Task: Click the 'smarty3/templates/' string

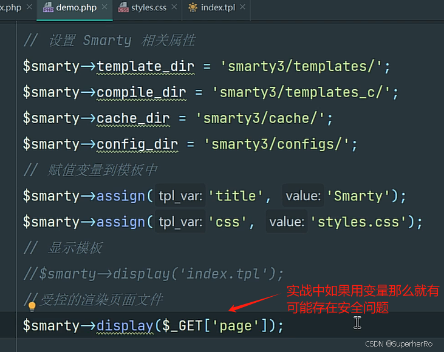Action: pyautogui.click(x=301, y=67)
